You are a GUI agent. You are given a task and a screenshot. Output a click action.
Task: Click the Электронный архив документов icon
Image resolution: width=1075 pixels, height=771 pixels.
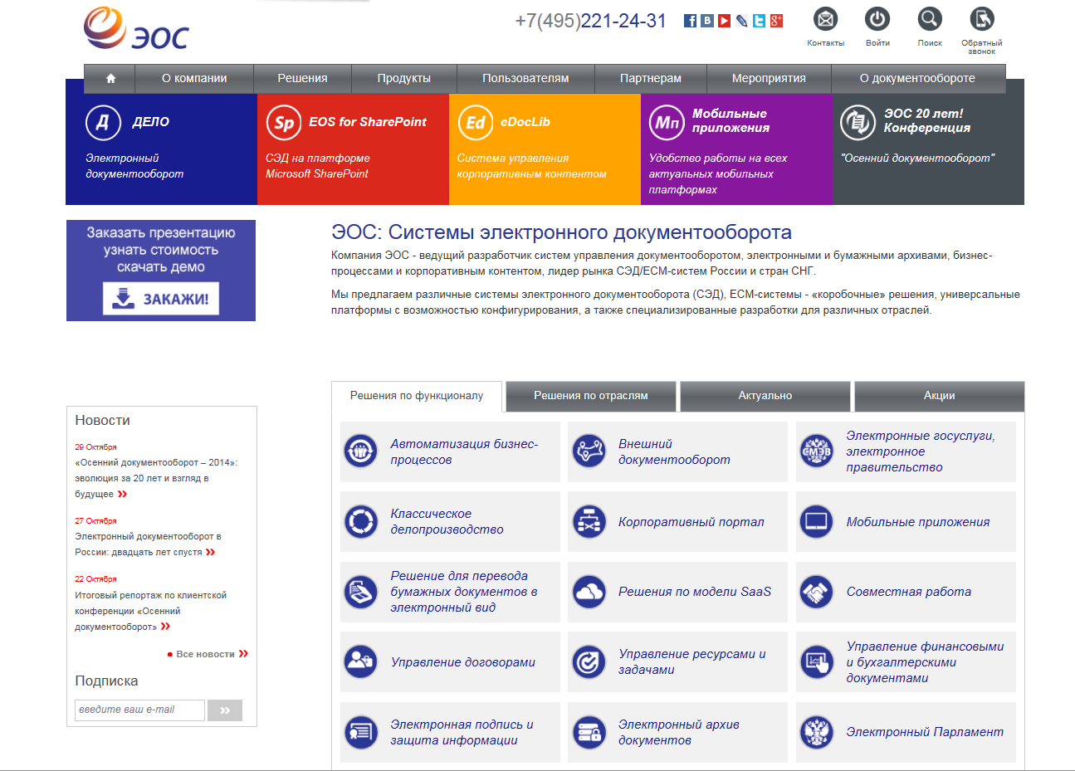pos(589,733)
